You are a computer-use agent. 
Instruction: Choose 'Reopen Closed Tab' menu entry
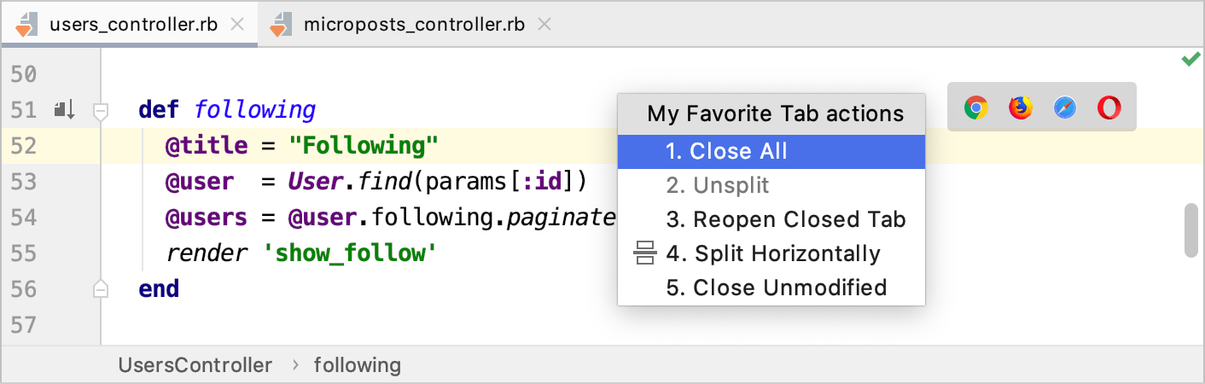tap(786, 219)
